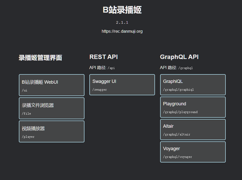This screenshot has width=242, height=180.
Task: Open the GraphiQL card
Action: 193,84
